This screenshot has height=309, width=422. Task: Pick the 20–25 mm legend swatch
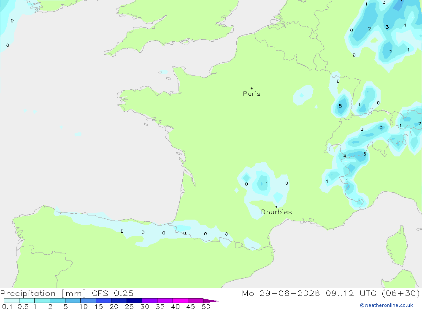(x=119, y=301)
